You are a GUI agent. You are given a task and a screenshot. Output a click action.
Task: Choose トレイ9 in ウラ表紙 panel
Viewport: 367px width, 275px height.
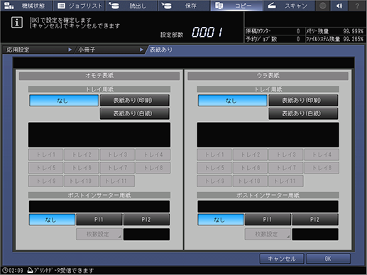(x=214, y=181)
